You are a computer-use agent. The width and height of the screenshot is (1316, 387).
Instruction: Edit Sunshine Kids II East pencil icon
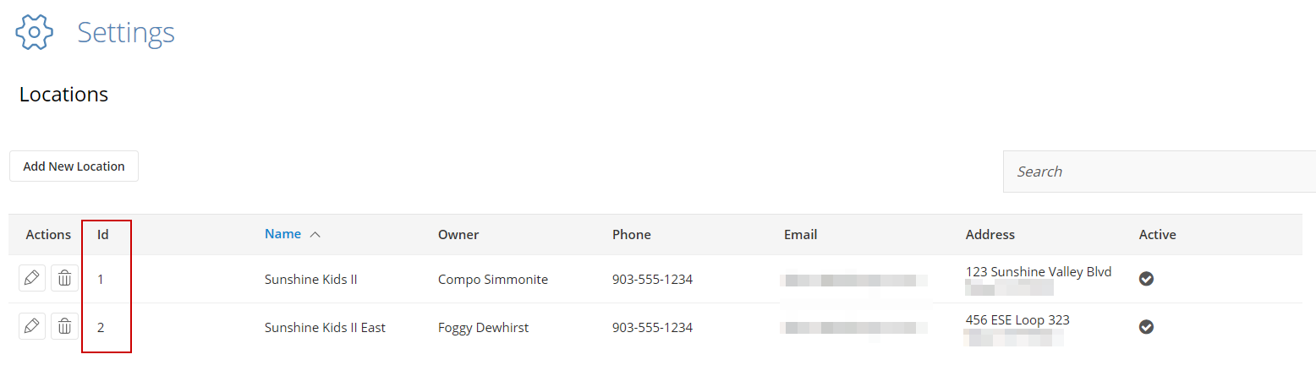[32, 326]
